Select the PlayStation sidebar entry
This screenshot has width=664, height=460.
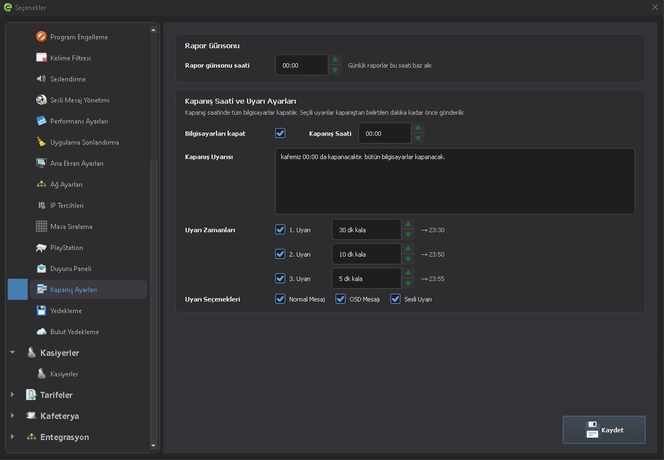coord(89,248)
